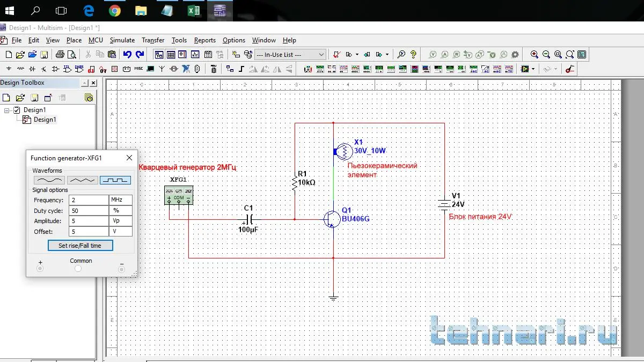Open the Simulate menu

tap(122, 40)
